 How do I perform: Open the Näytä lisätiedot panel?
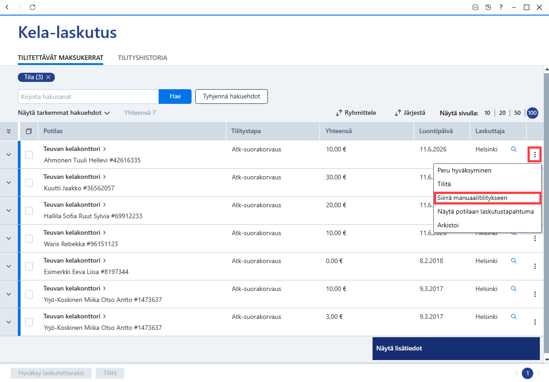point(456,348)
